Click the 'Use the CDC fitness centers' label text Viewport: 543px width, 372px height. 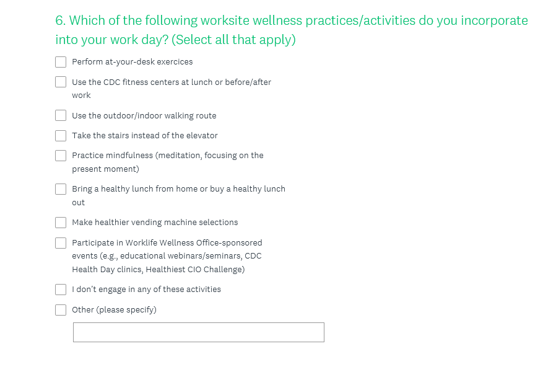(x=171, y=82)
